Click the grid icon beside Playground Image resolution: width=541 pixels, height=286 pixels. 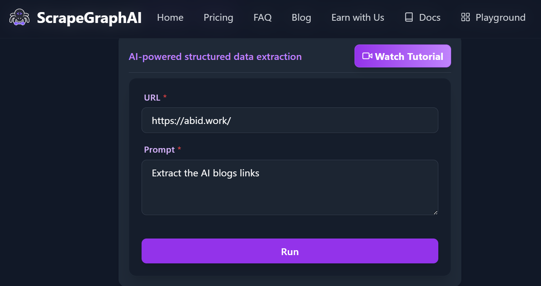click(465, 17)
